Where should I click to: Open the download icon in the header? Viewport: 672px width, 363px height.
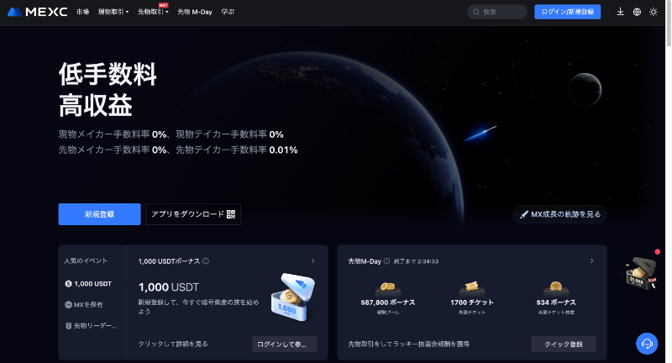click(620, 12)
